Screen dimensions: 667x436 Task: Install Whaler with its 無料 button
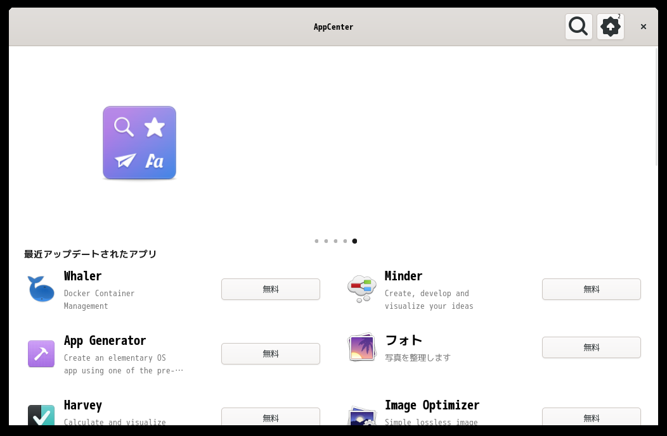[270, 289]
